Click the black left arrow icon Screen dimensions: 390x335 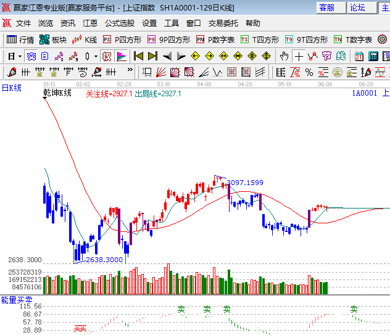[167, 56]
